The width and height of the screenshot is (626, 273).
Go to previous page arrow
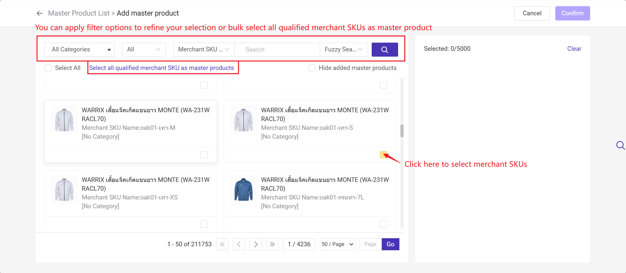click(239, 244)
